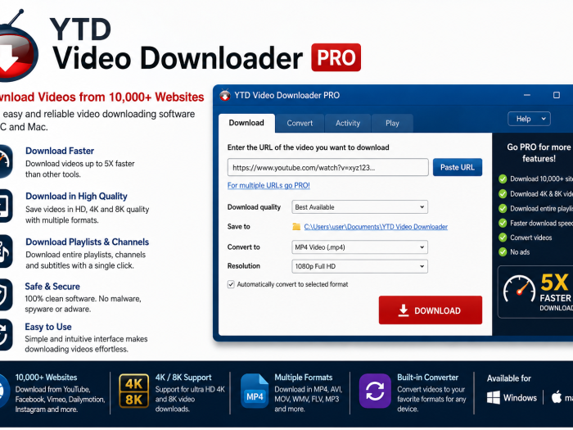The width and height of the screenshot is (573, 430).
Task: Click the Download Faster heading
Action: pyautogui.click(x=60, y=151)
